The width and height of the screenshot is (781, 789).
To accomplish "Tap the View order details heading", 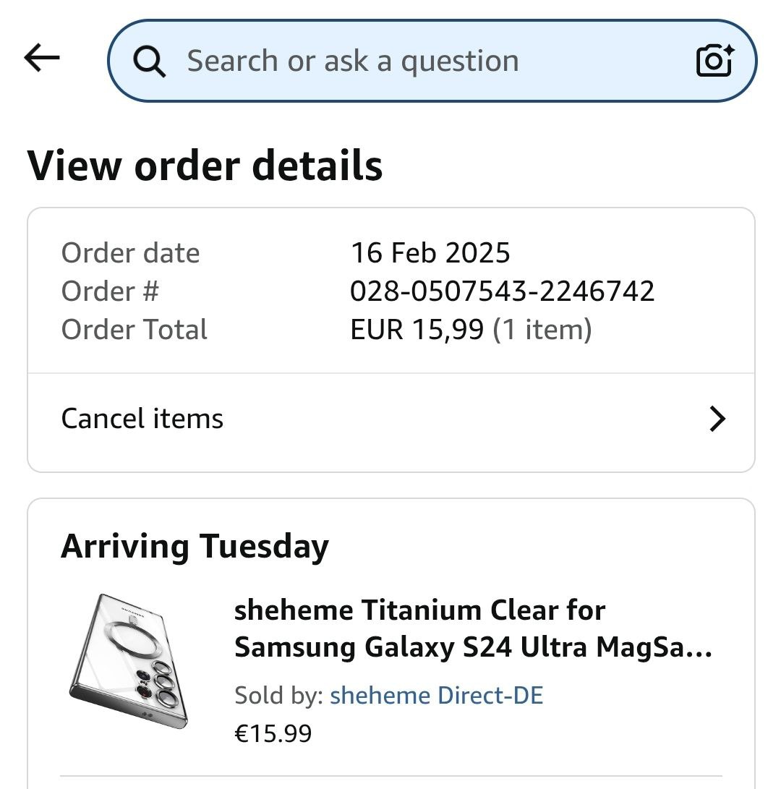I will tap(205, 166).
